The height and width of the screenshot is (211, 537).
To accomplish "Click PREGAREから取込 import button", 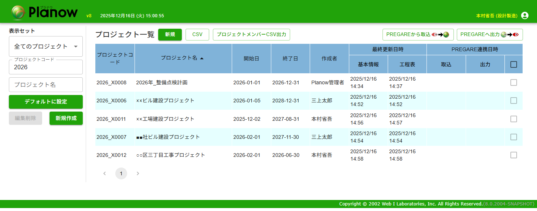I will [418, 35].
